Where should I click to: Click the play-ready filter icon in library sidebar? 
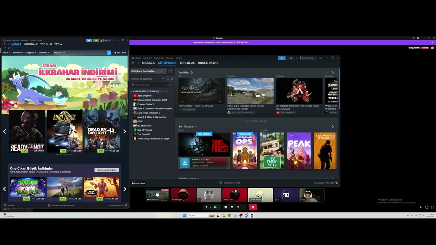172,79
